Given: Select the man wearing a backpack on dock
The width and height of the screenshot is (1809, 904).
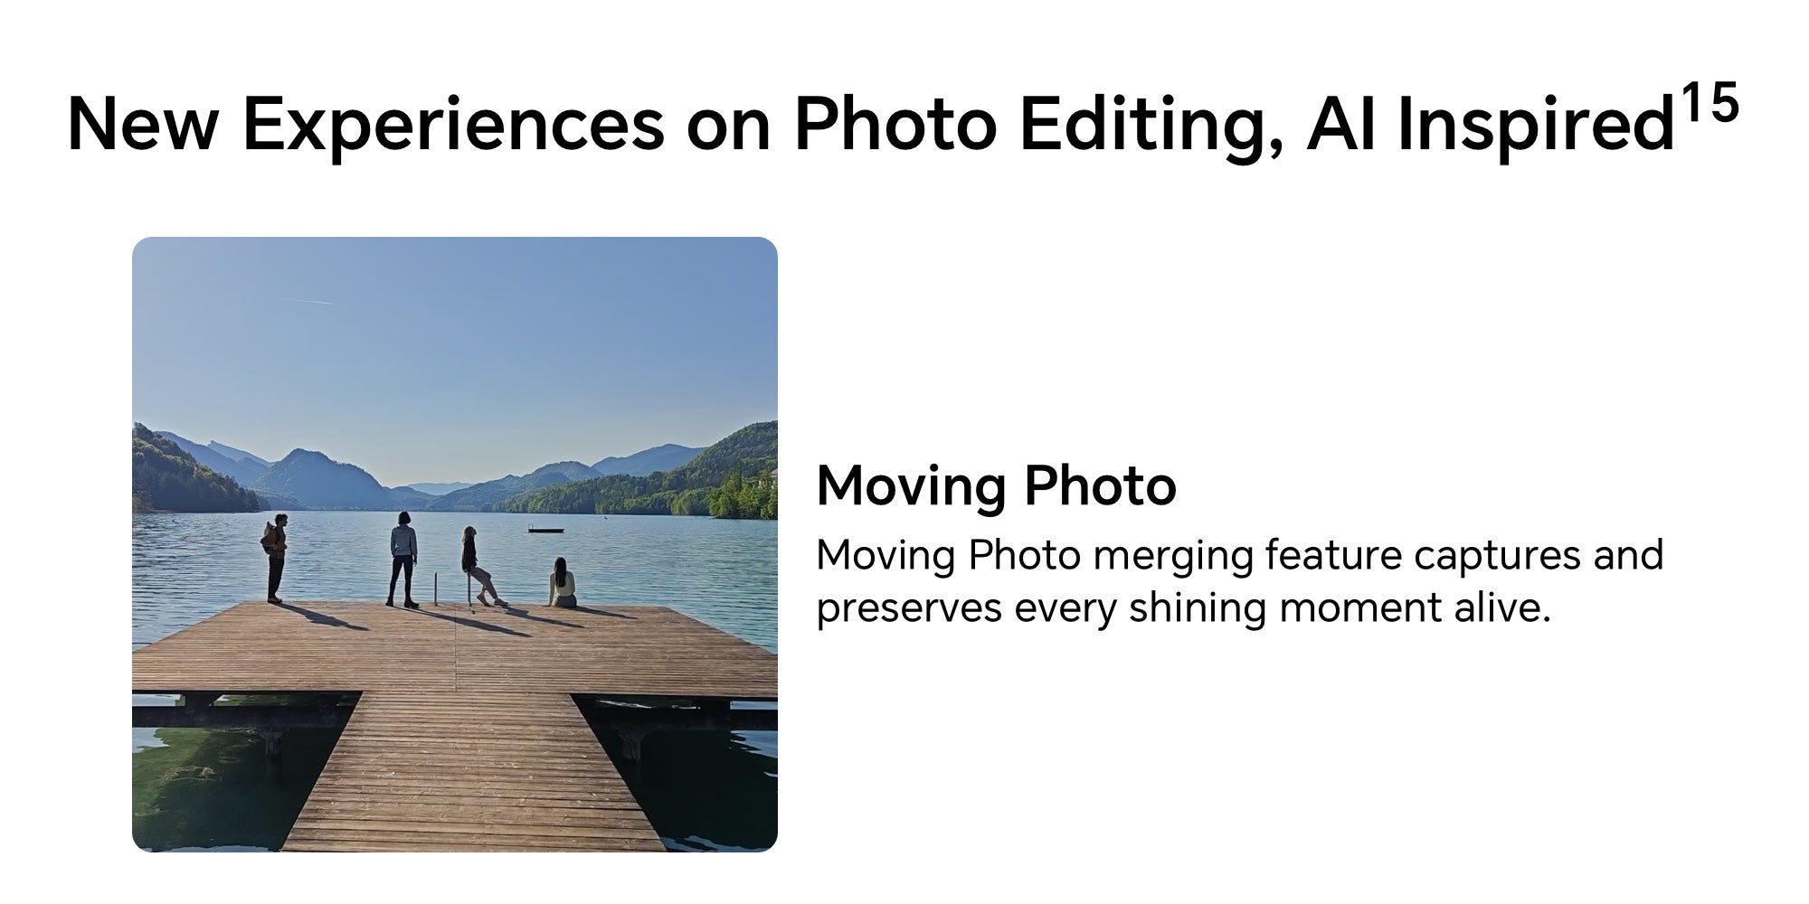Looking at the screenshot, I should (x=274, y=558).
